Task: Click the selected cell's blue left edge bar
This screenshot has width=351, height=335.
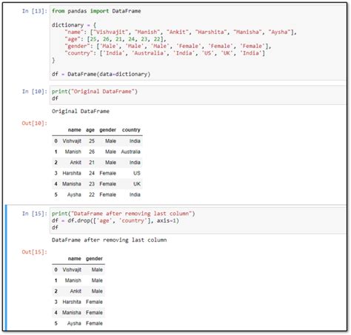Action: tap(6, 268)
